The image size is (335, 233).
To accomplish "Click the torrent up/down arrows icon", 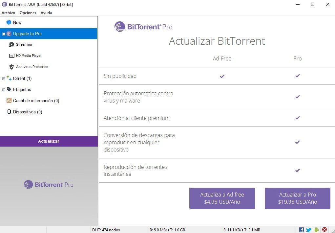I will coord(9,78).
